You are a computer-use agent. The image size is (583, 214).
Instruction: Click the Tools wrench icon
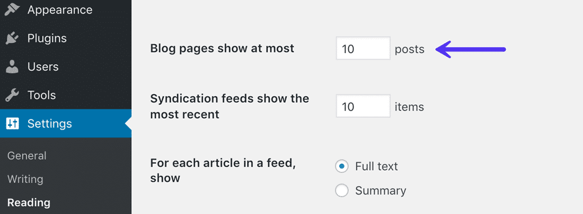pos(12,95)
